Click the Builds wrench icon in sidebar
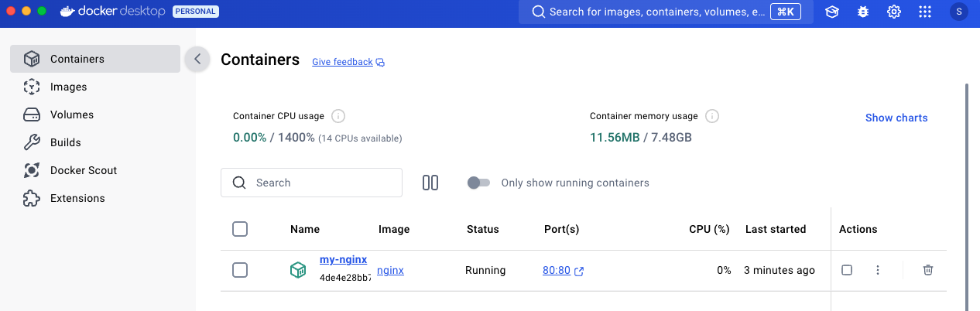 (x=32, y=142)
